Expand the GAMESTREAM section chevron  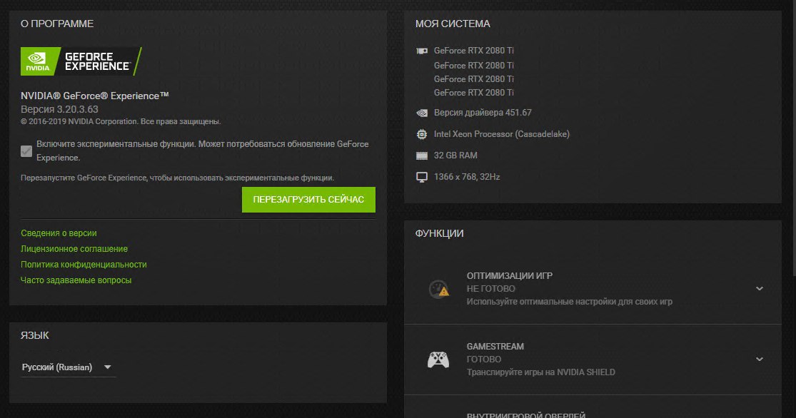[x=760, y=360]
